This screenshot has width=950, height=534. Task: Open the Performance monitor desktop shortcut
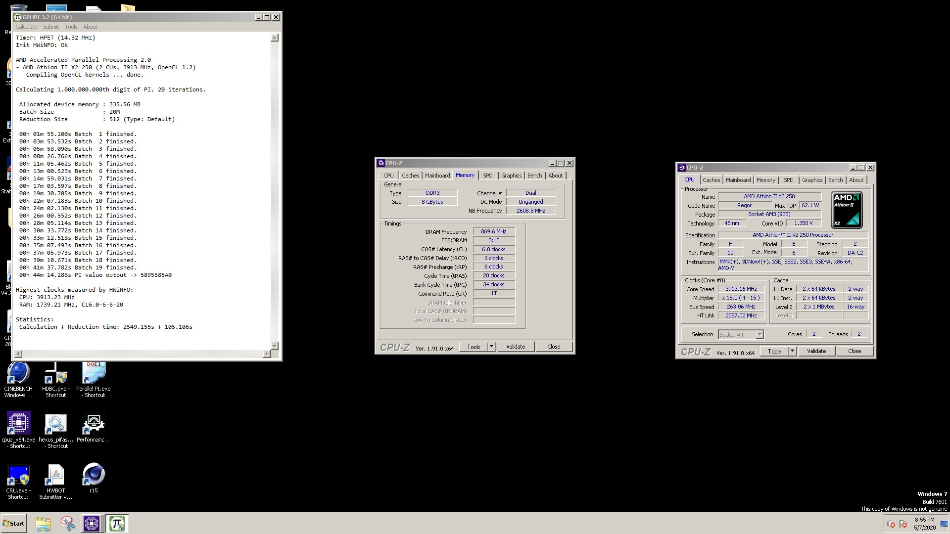94,428
